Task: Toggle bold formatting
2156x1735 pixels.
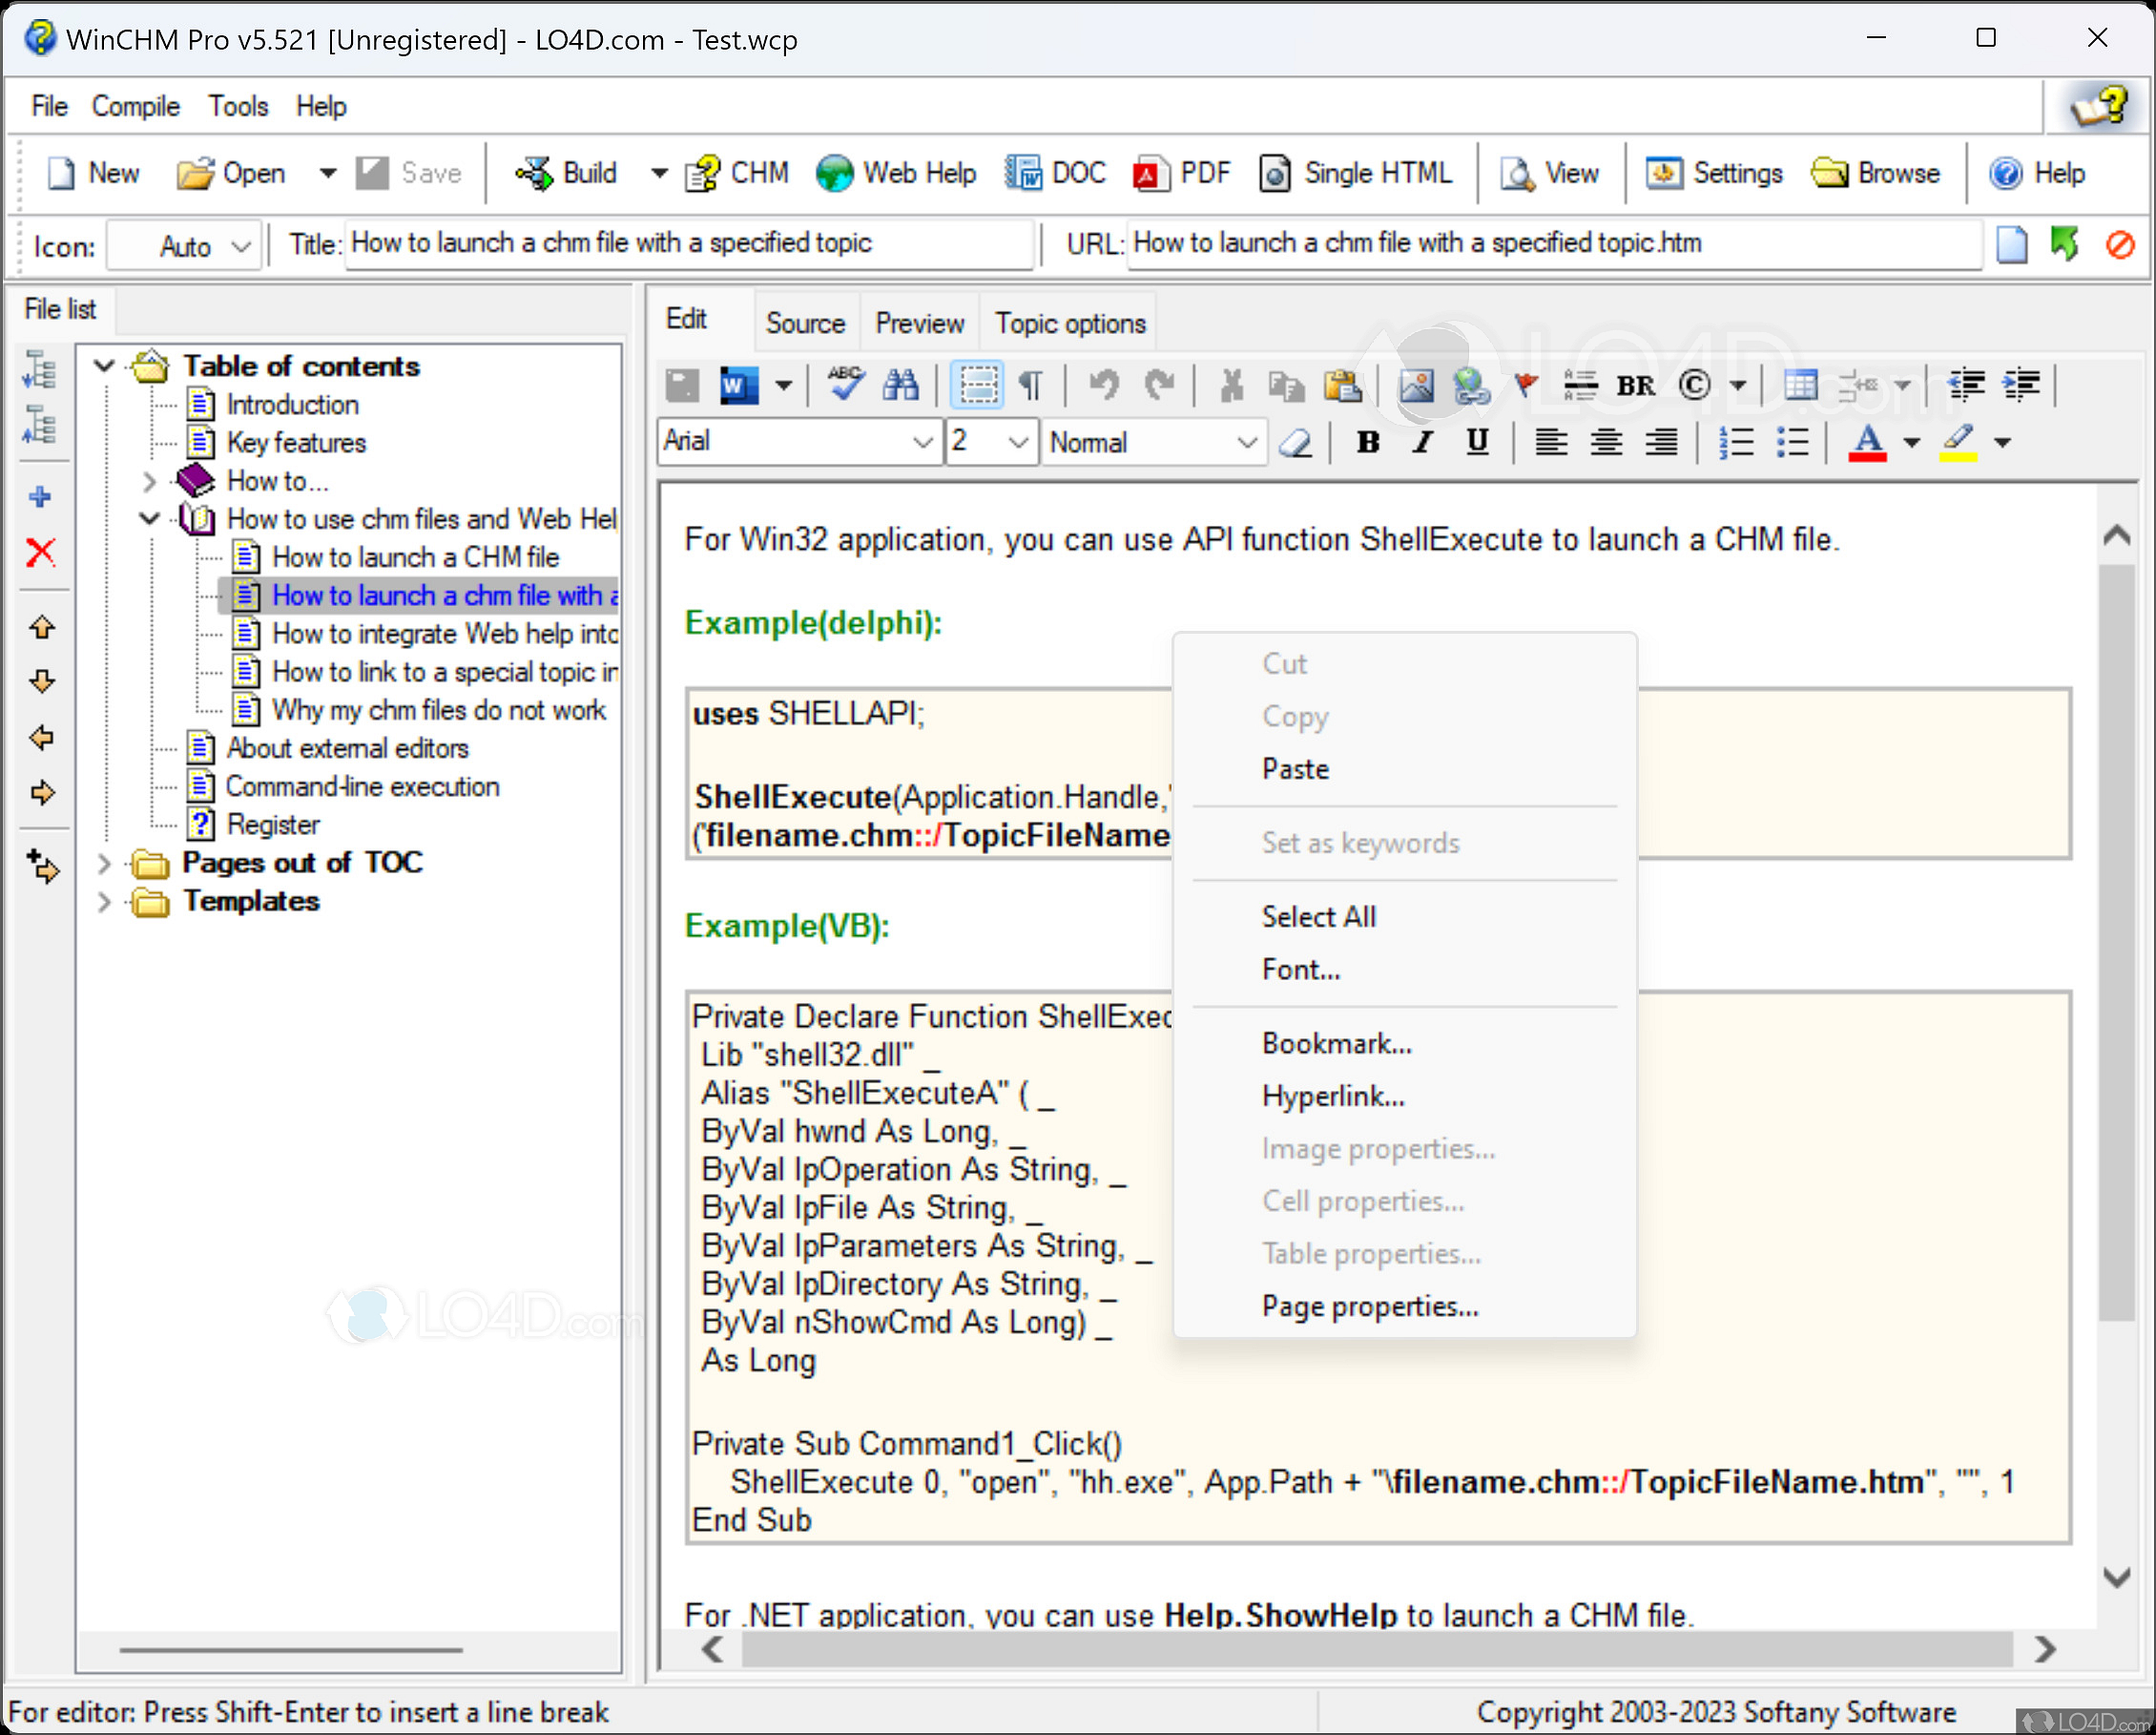Action: (1368, 442)
